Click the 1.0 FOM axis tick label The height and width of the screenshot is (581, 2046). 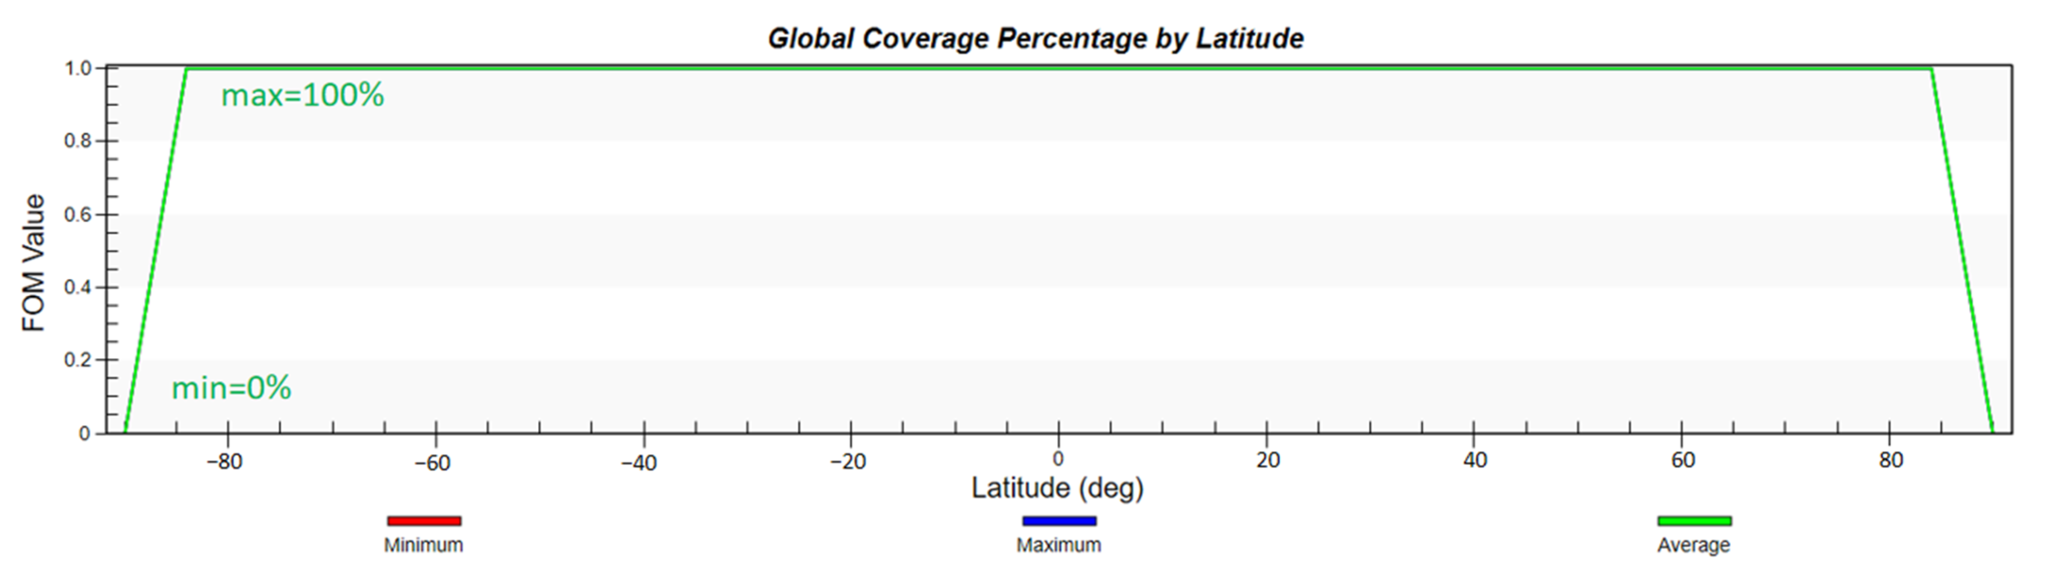(78, 69)
